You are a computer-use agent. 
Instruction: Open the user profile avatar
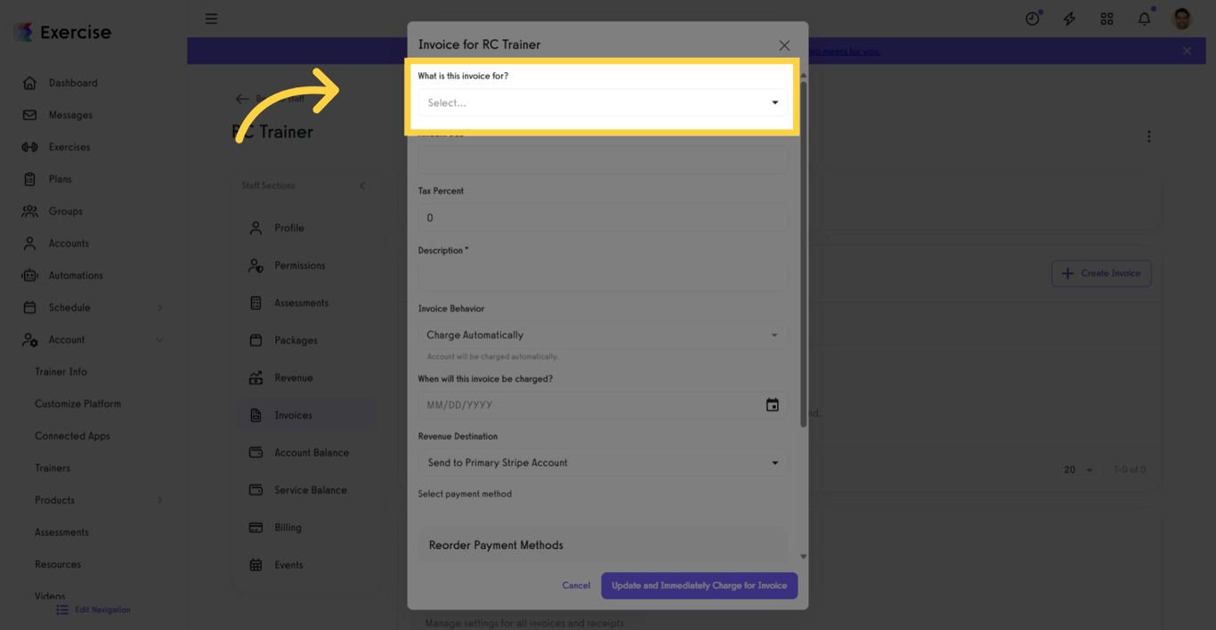1182,19
